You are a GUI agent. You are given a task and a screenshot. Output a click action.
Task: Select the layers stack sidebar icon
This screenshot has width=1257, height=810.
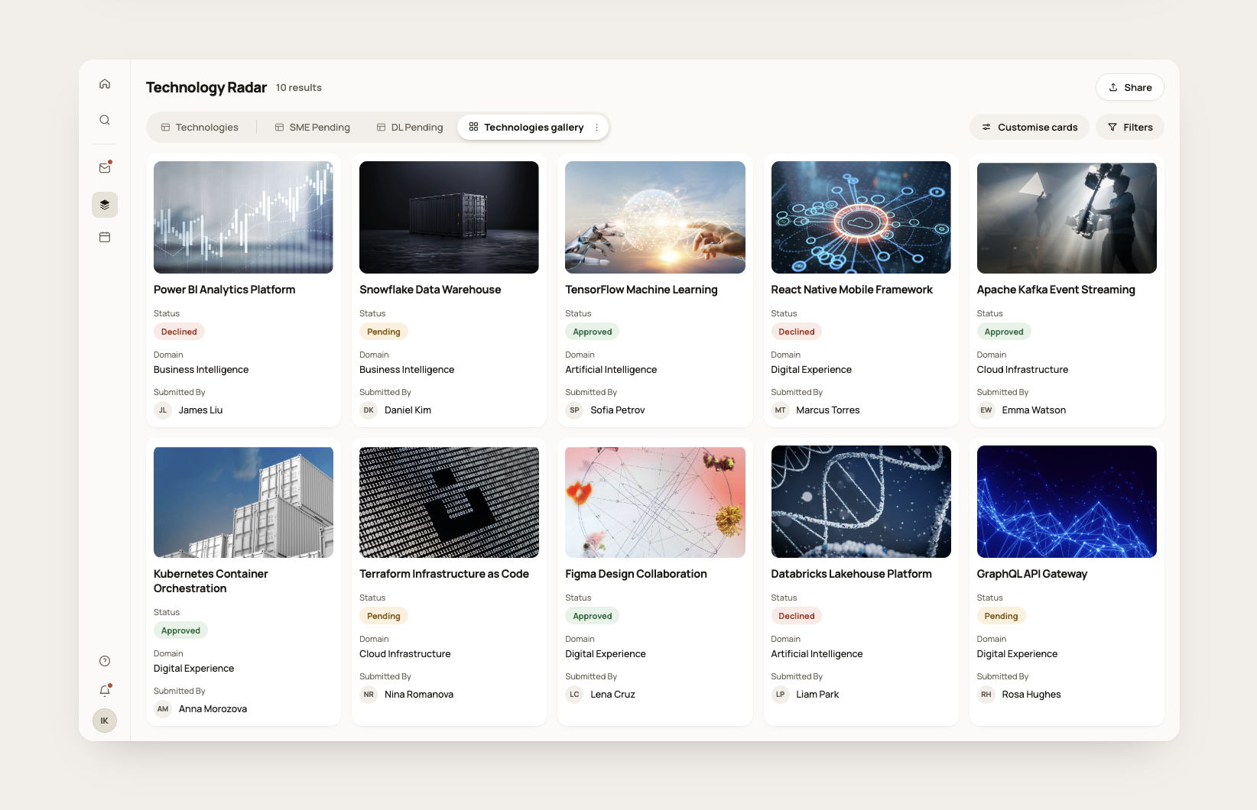click(x=105, y=205)
